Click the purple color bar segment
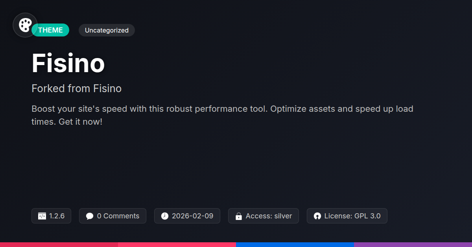 click(413, 244)
